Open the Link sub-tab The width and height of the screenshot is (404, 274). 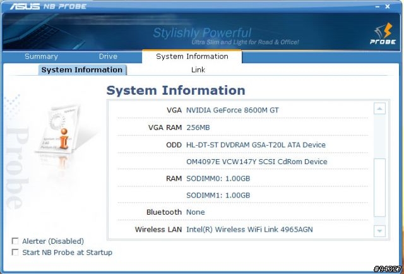coord(198,70)
